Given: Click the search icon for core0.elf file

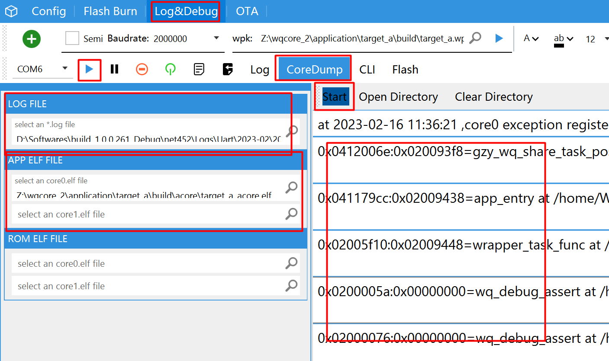Looking at the screenshot, I should click(291, 188).
